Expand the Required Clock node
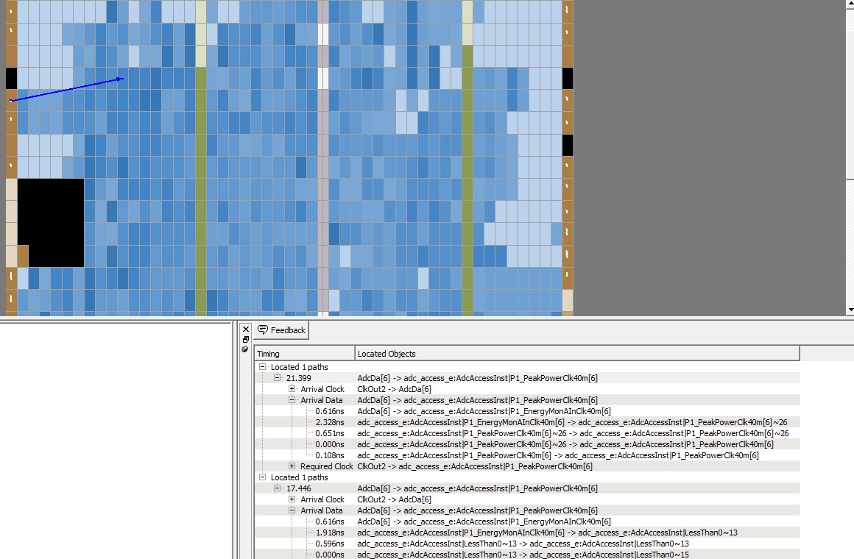Viewport: 854px width, 559px height. click(292, 466)
